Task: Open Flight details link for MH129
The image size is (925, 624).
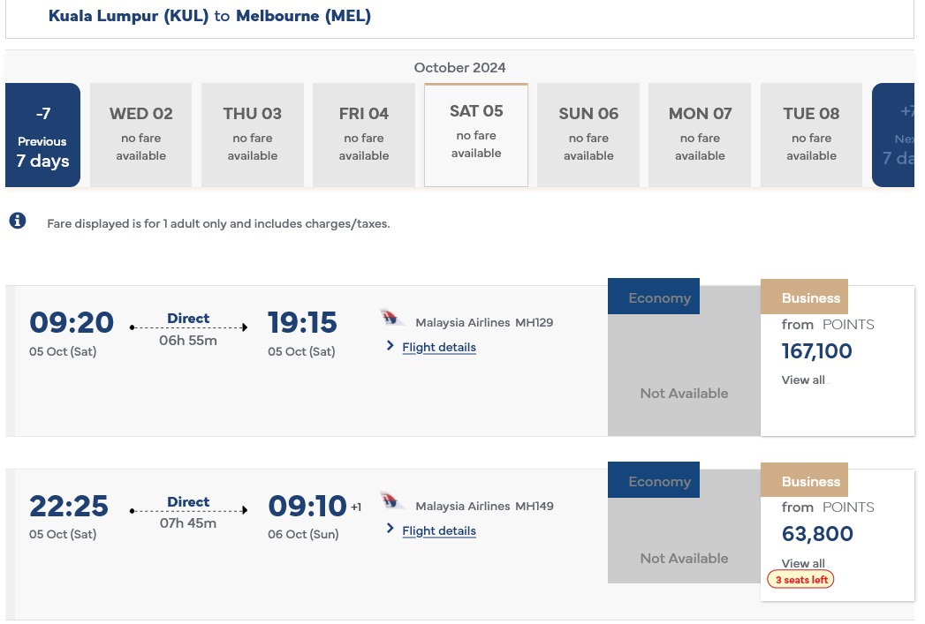Action: (x=439, y=348)
